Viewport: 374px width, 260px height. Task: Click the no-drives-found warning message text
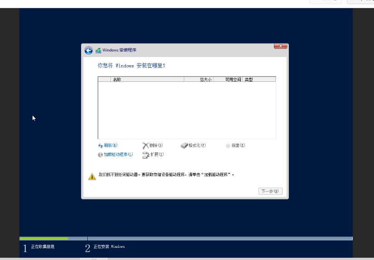click(167, 175)
